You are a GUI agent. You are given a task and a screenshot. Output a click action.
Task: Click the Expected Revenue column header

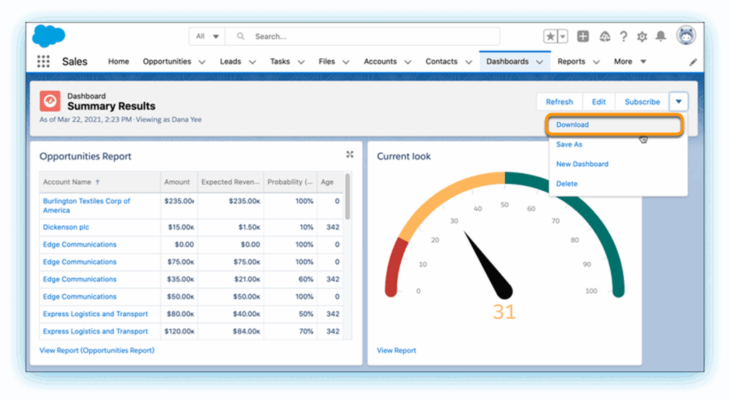click(x=230, y=182)
